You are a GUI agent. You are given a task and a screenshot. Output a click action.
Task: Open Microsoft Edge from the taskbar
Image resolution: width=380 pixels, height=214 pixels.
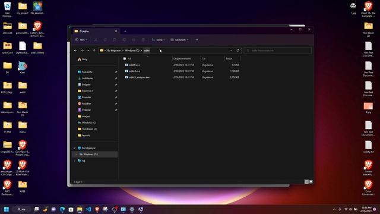(x=62, y=209)
